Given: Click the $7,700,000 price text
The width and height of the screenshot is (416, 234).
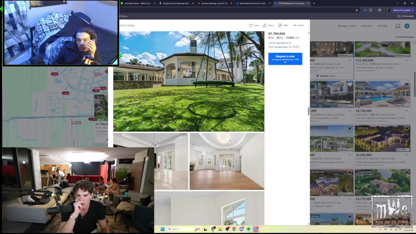Looking at the screenshot, I should coord(277,33).
